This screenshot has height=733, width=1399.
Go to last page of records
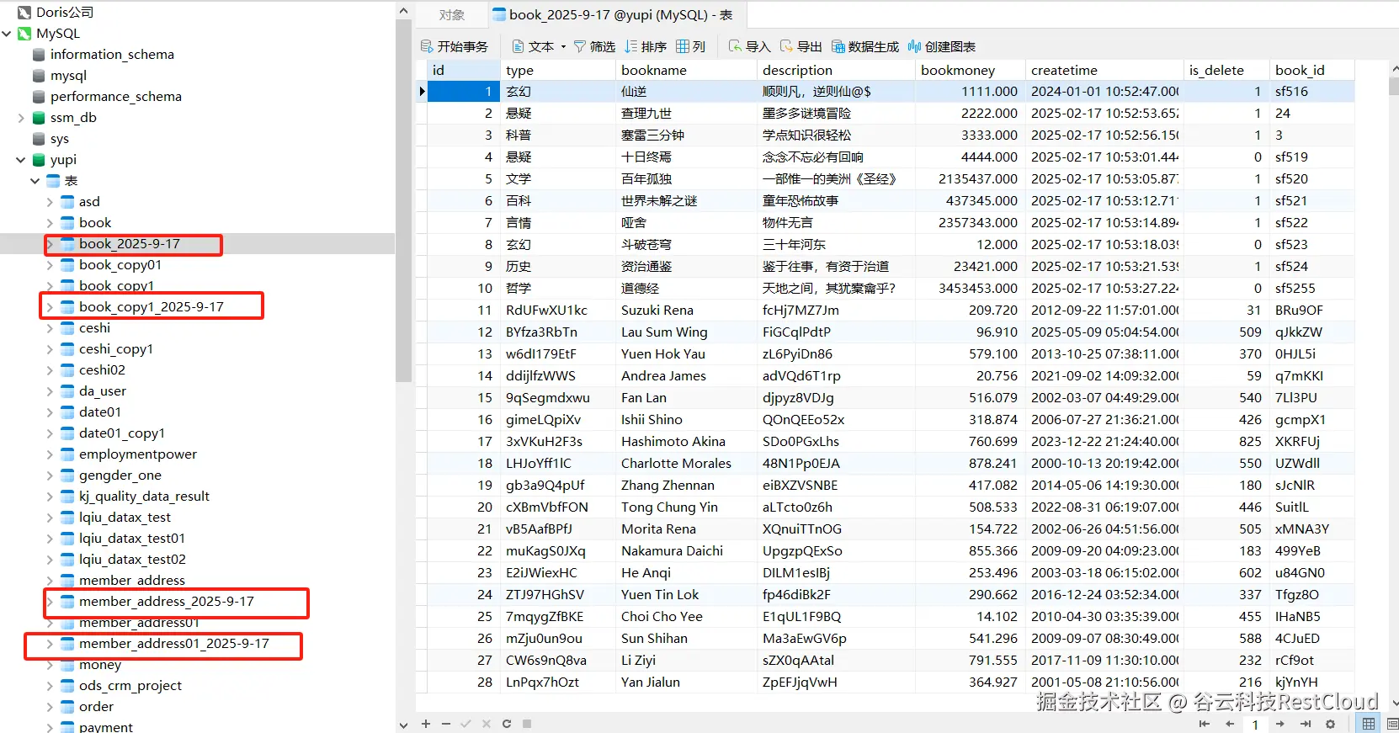tap(1306, 724)
